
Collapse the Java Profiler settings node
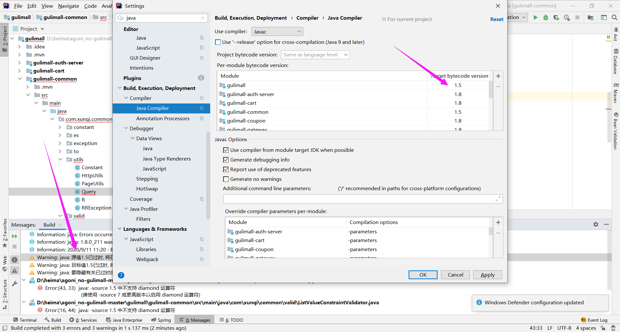click(126, 209)
